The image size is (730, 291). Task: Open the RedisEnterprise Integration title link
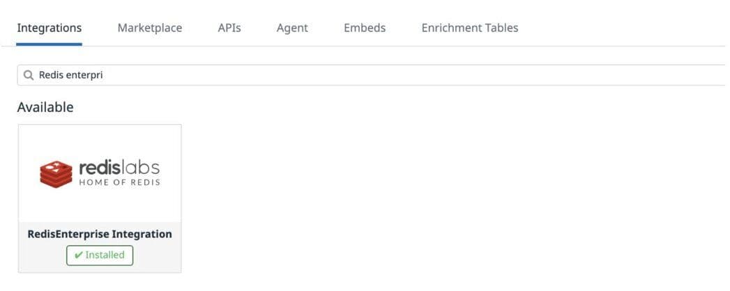tap(100, 234)
